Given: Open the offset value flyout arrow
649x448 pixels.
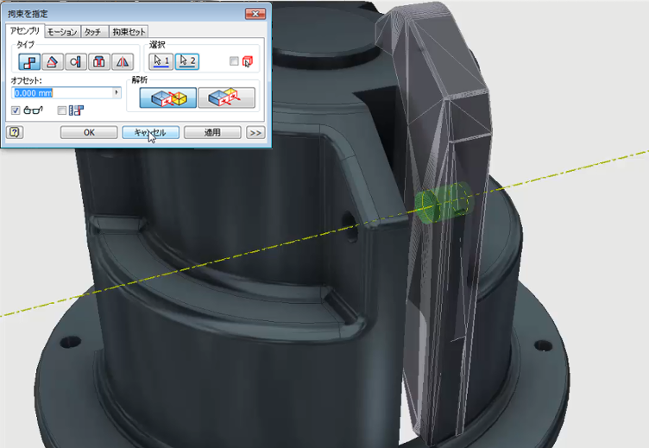Looking at the screenshot, I should coord(117,92).
